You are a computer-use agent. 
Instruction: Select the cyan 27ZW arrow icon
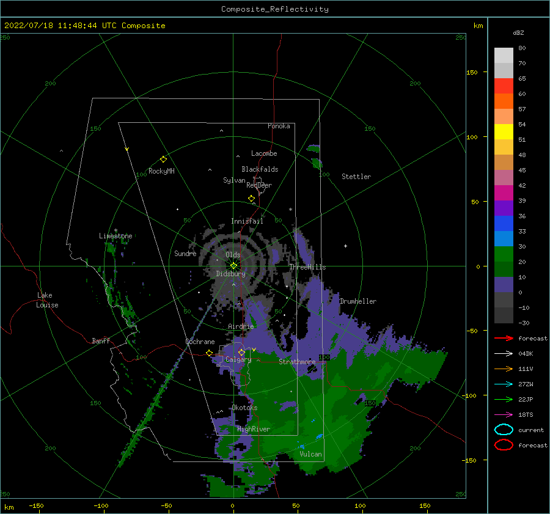pyautogui.click(x=504, y=384)
